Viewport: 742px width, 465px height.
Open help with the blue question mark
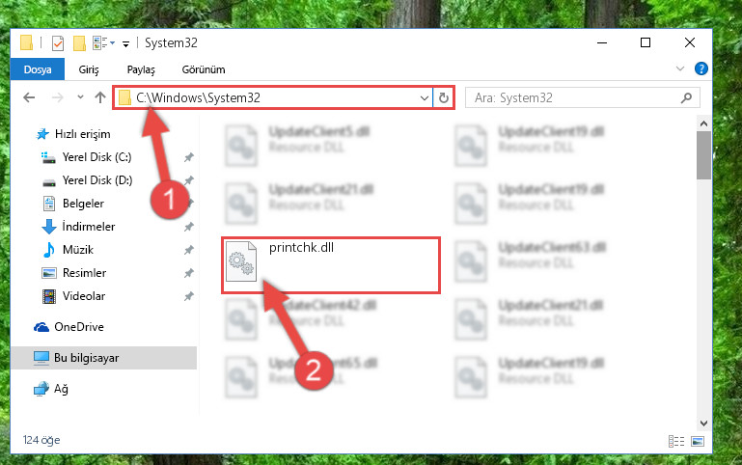[701, 69]
